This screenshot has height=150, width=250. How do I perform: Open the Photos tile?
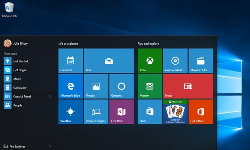[x=96, y=86]
